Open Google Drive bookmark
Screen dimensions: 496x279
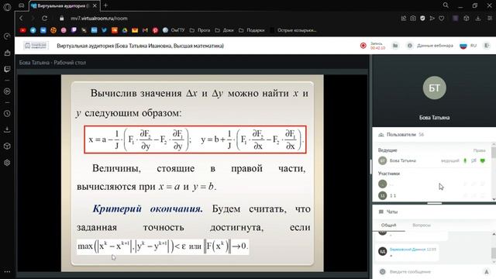(125, 30)
